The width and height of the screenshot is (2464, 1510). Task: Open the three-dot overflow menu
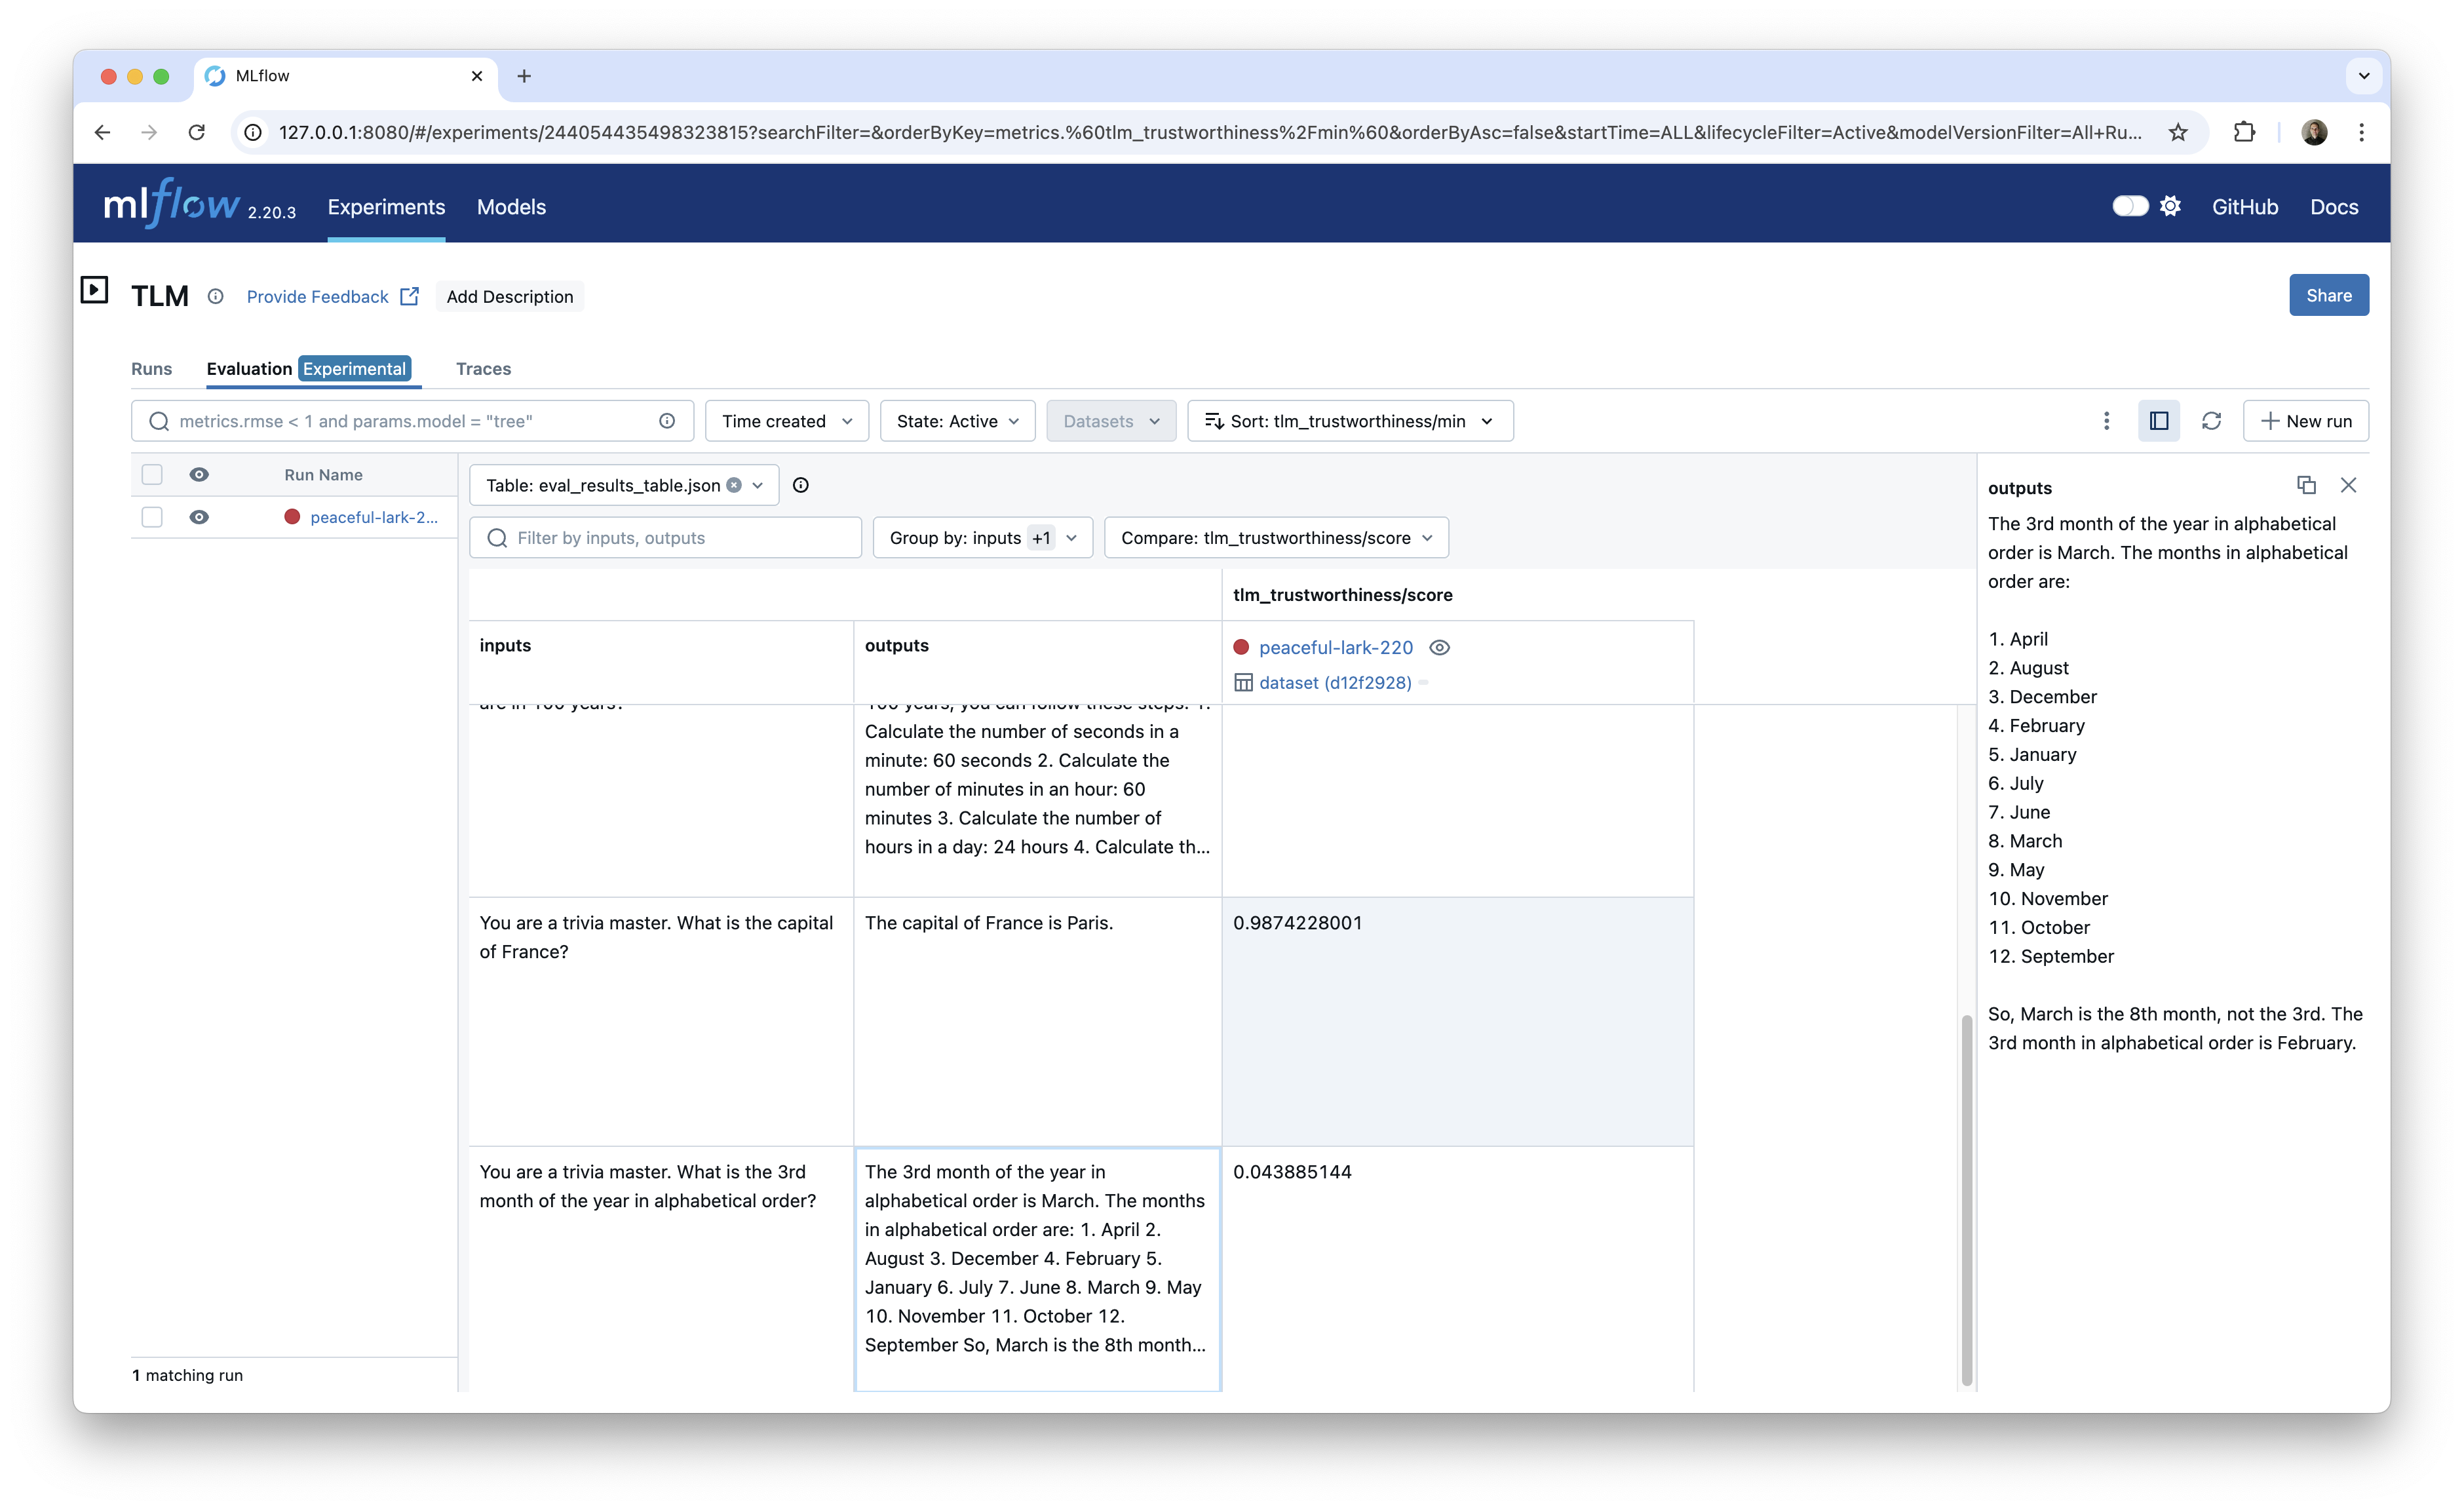[x=2107, y=420]
